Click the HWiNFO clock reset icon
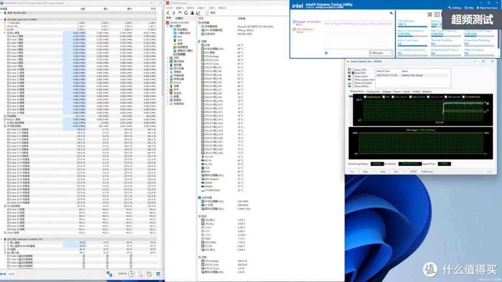Screen dimensions: 502x282 tap(131, 274)
